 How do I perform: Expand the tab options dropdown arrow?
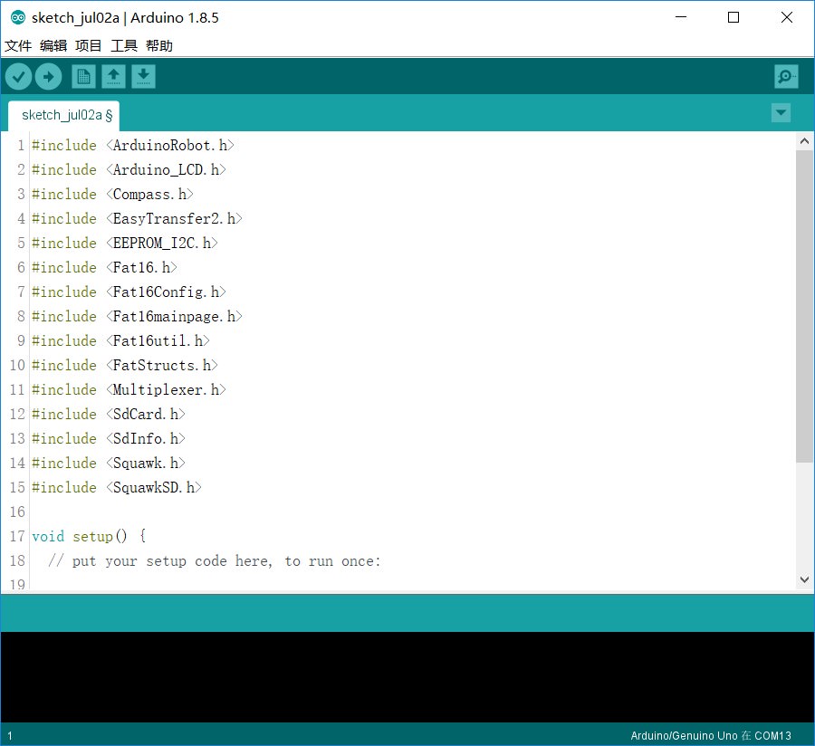tap(781, 113)
